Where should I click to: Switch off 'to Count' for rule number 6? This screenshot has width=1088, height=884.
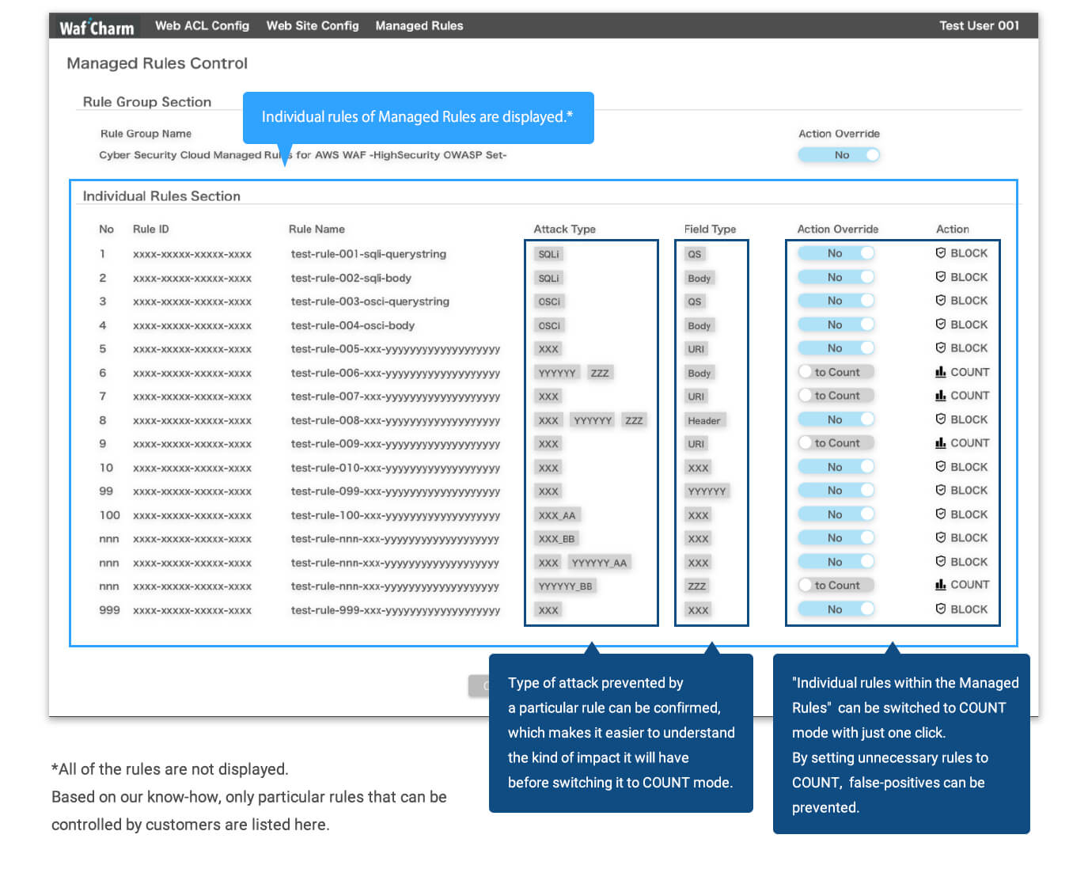[x=836, y=372]
